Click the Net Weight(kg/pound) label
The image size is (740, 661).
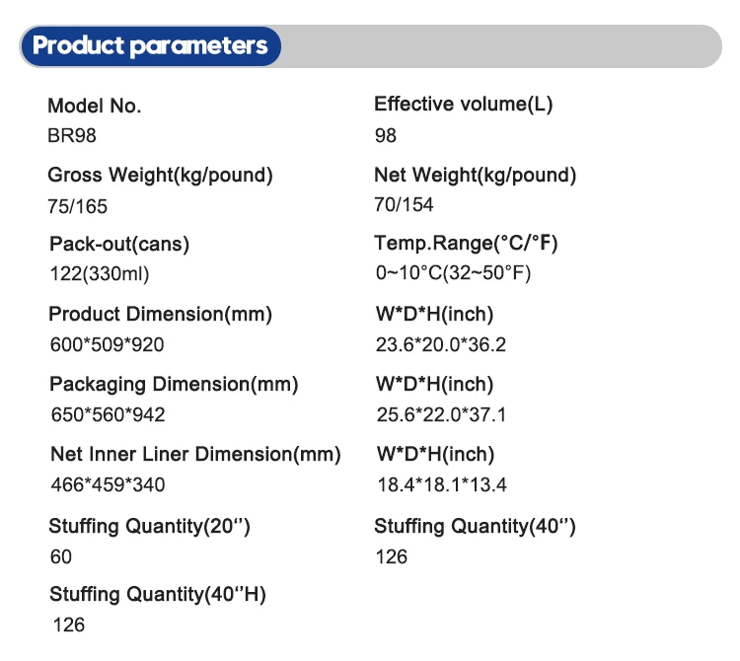click(x=475, y=176)
